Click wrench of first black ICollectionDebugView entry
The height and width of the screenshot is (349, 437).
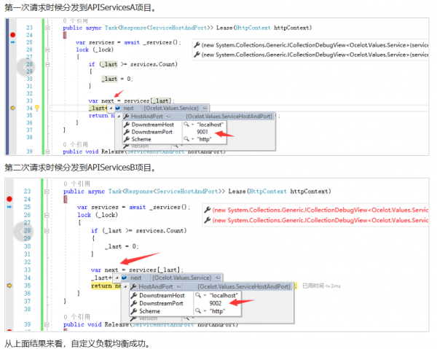pos(197,44)
